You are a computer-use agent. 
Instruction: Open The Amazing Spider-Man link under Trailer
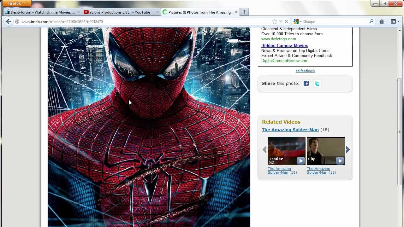[x=279, y=171]
